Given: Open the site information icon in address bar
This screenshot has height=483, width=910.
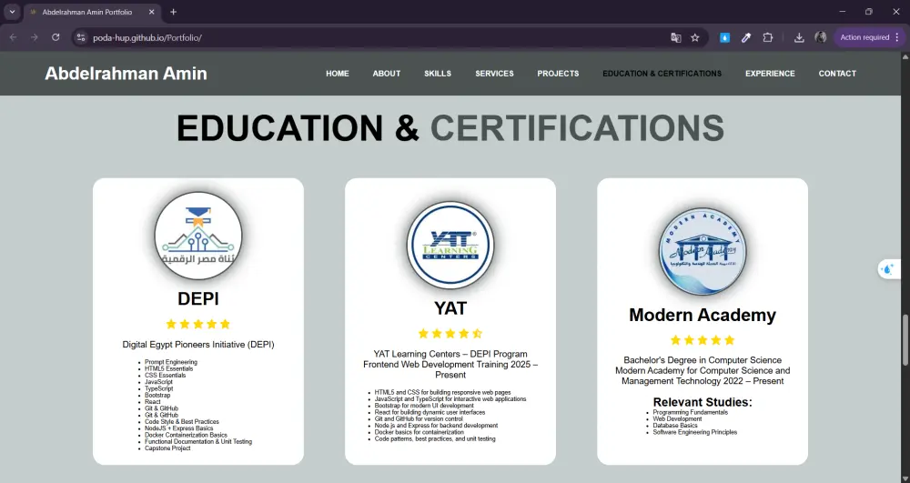Looking at the screenshot, I should 81,37.
